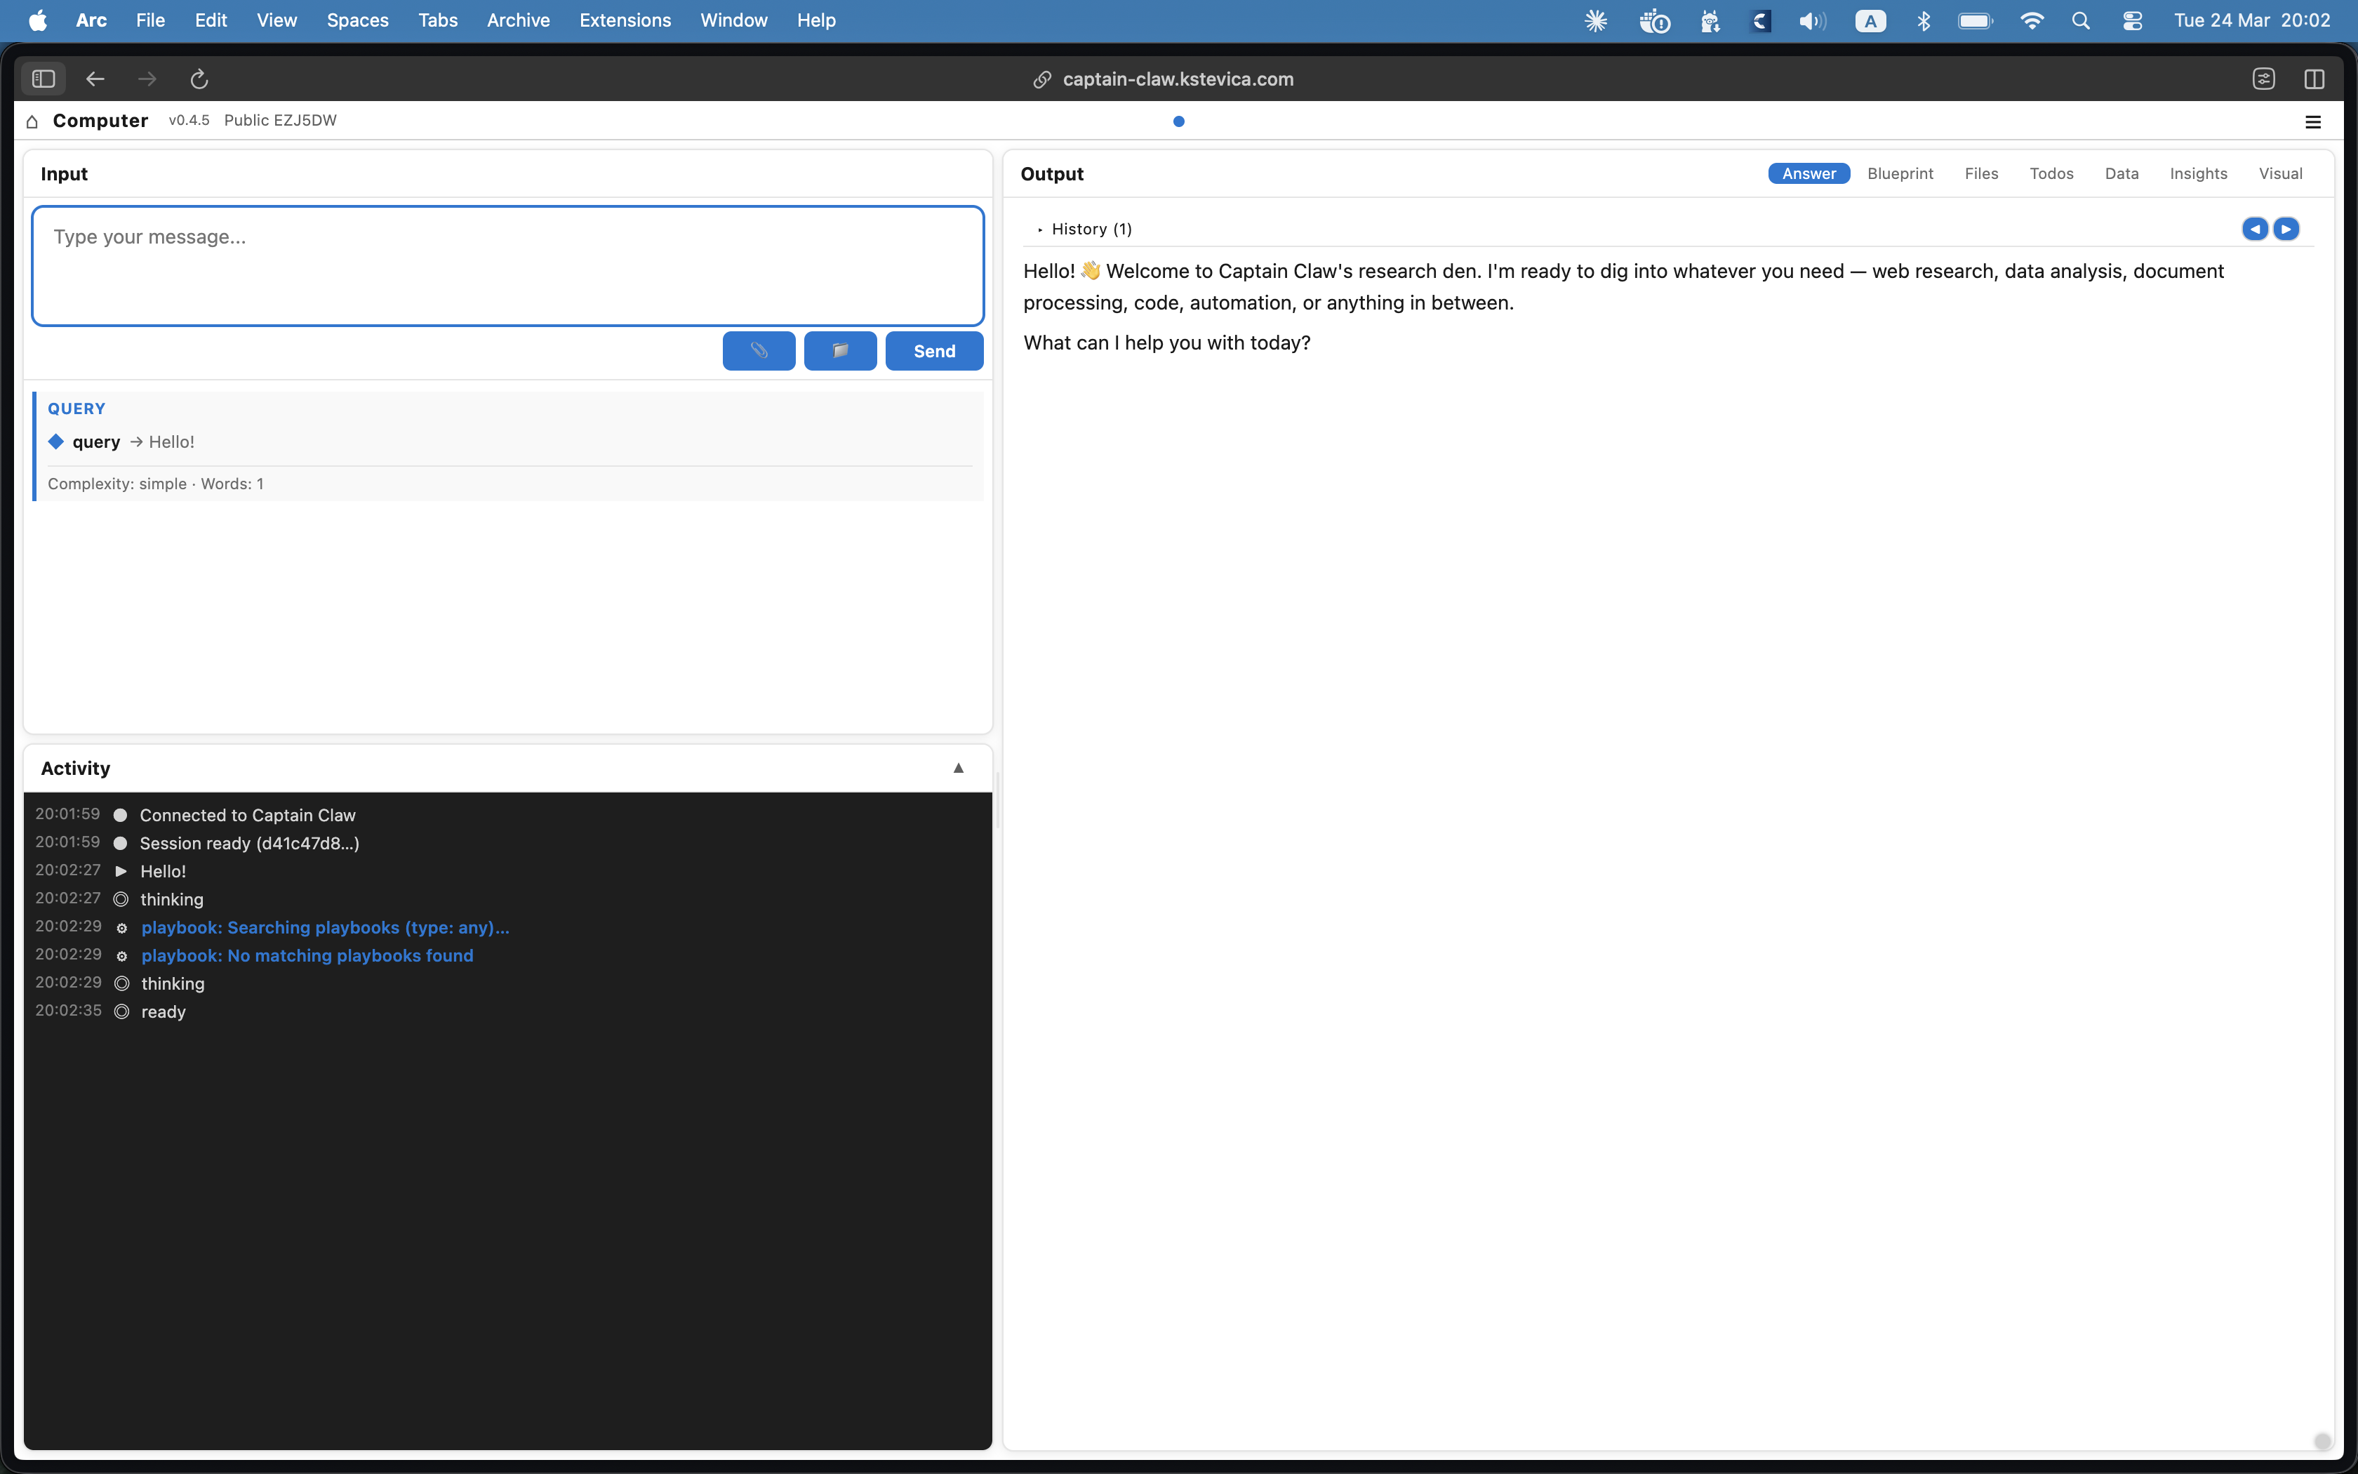
Task: Open the Edit menu
Action: (211, 20)
